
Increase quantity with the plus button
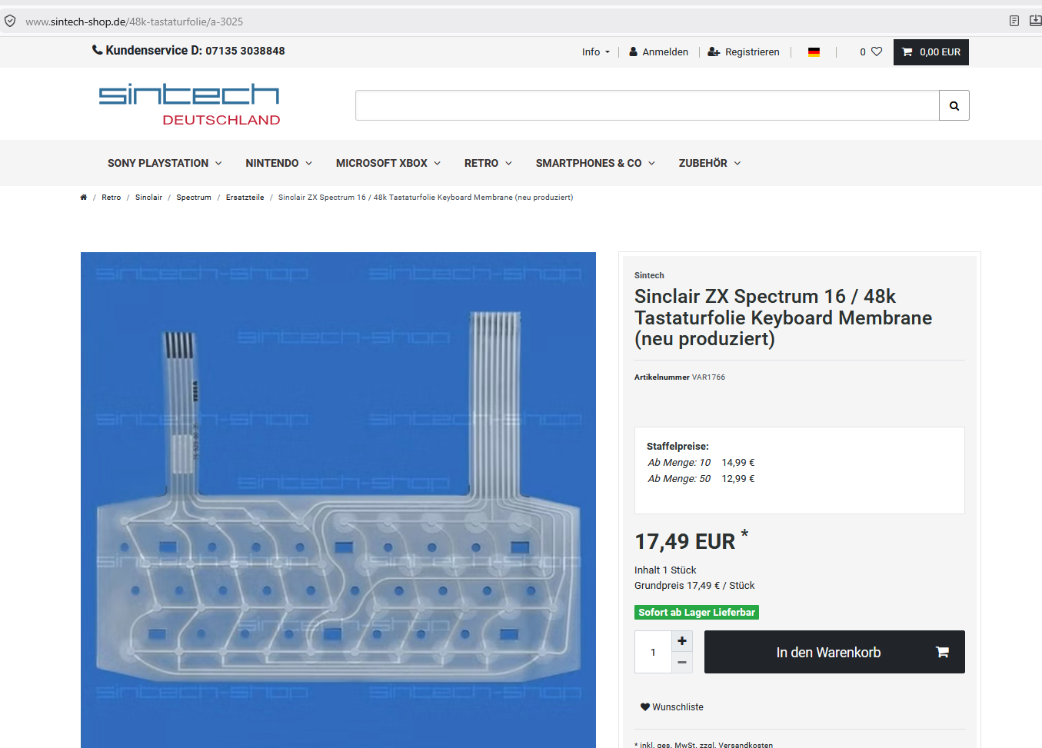coord(682,641)
